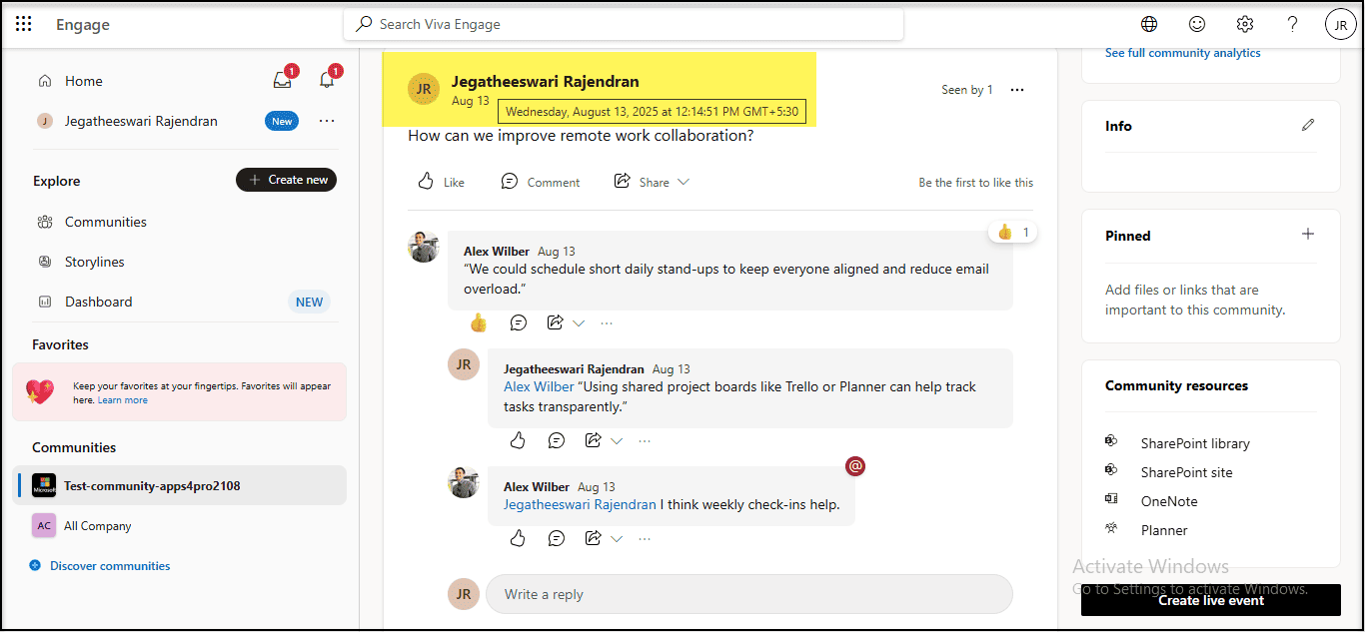This screenshot has width=1365, height=632.
Task: Add a pinned item with plus icon
Action: [1308, 235]
